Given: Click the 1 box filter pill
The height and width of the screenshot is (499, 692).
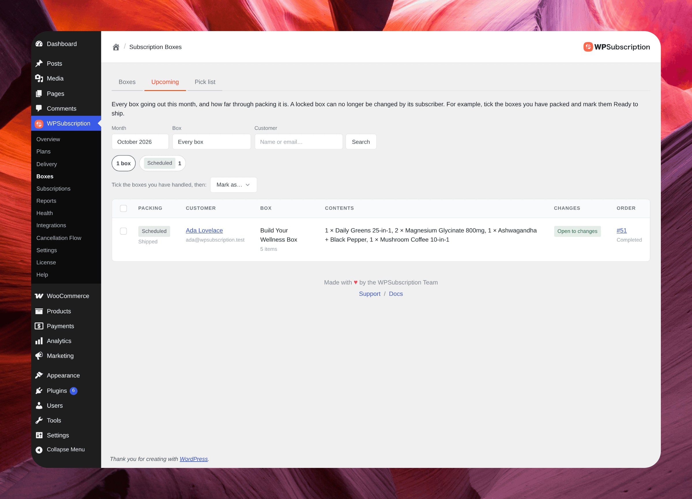Looking at the screenshot, I should [124, 163].
